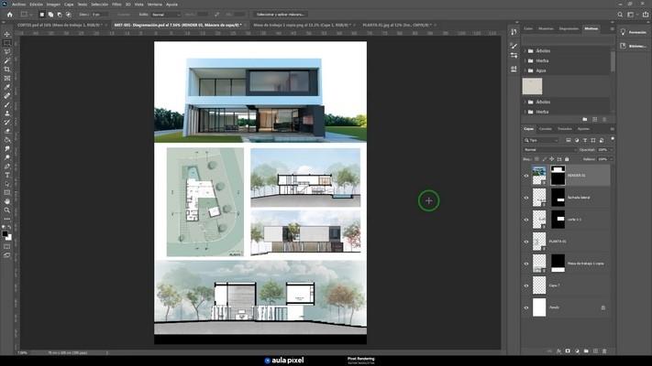Click the Home icon in options bar

pyautogui.click(x=9, y=14)
